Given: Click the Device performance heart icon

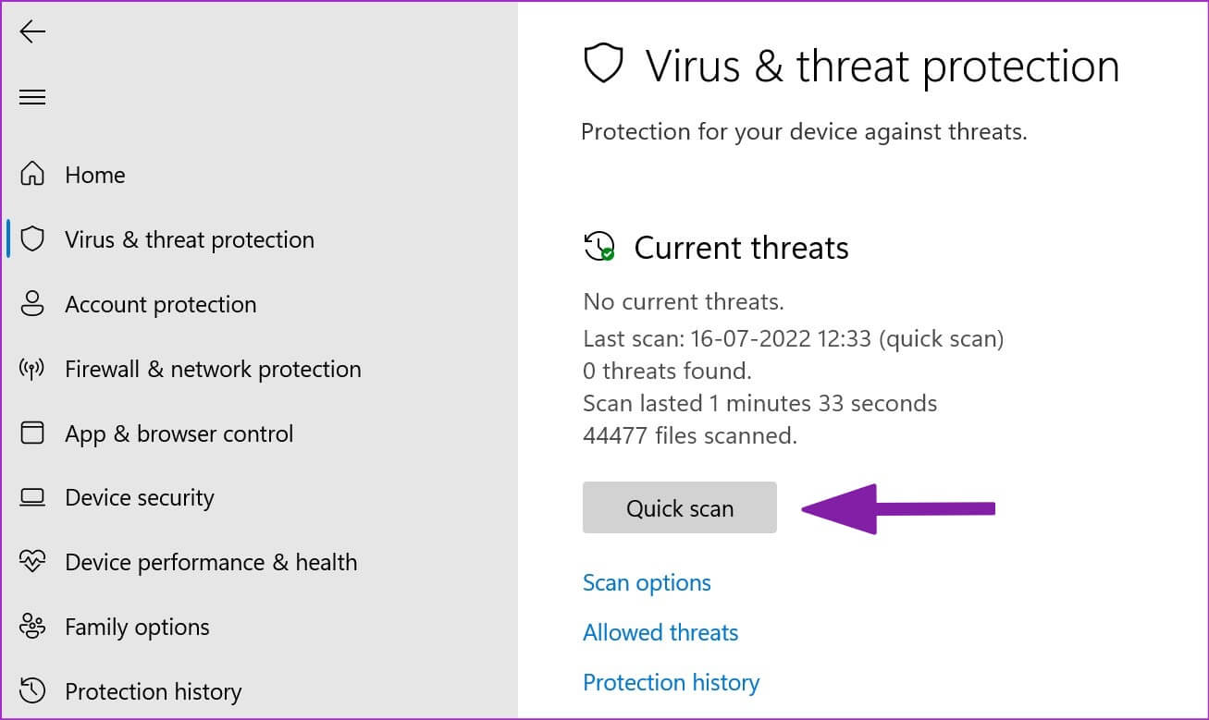Looking at the screenshot, I should (x=32, y=562).
